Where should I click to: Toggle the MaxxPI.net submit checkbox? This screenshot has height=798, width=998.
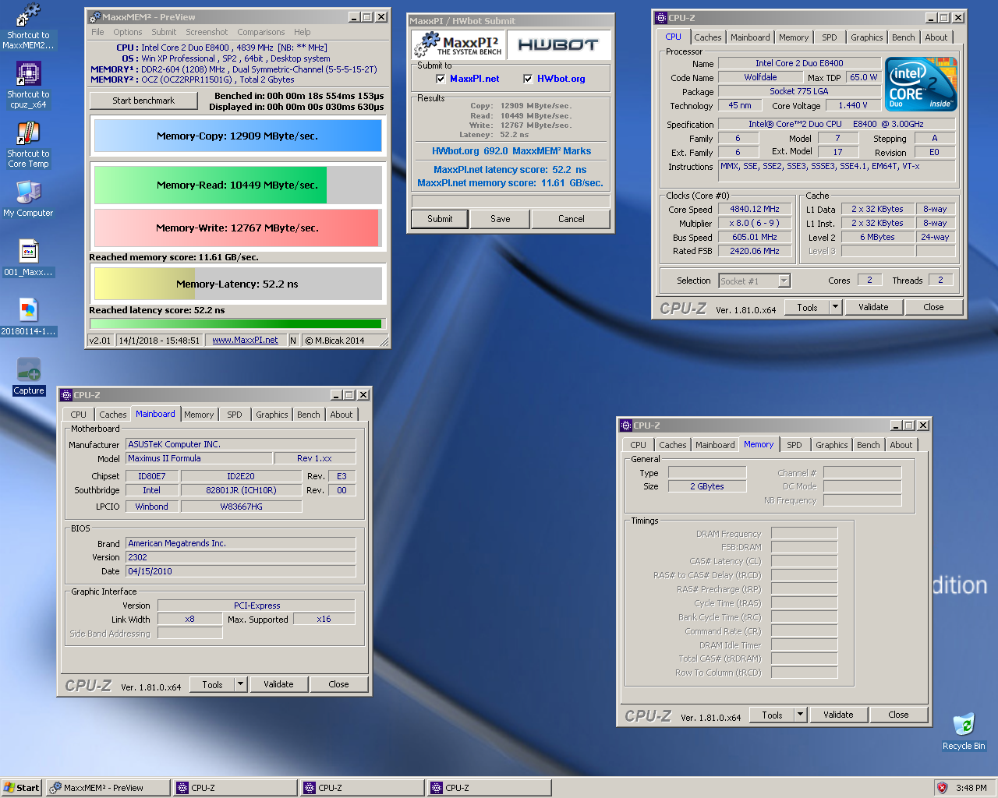point(441,79)
